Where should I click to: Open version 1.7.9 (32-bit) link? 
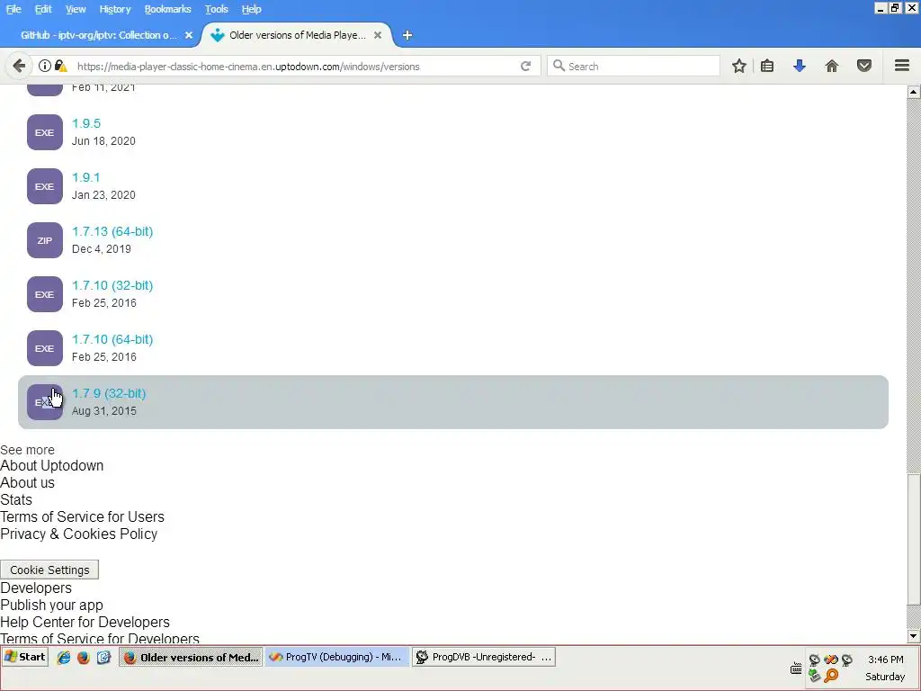109,394
